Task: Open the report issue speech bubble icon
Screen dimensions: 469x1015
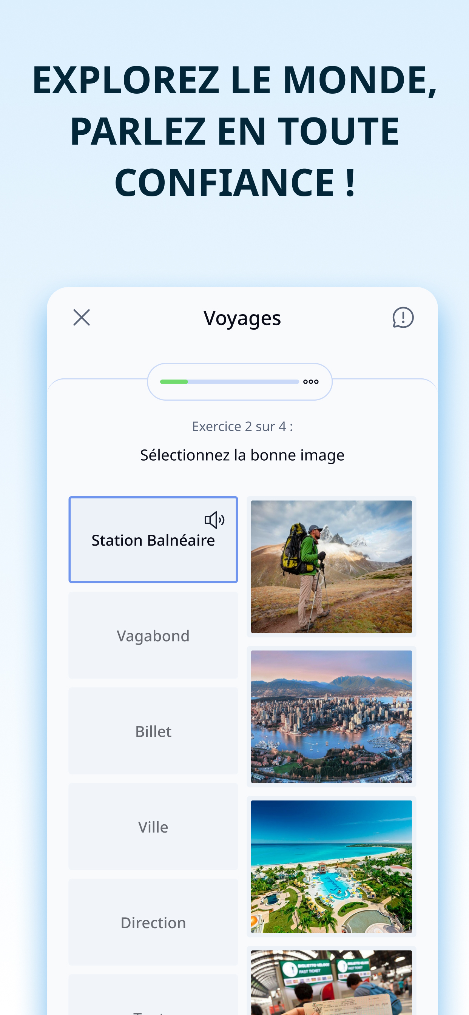Action: point(403,318)
